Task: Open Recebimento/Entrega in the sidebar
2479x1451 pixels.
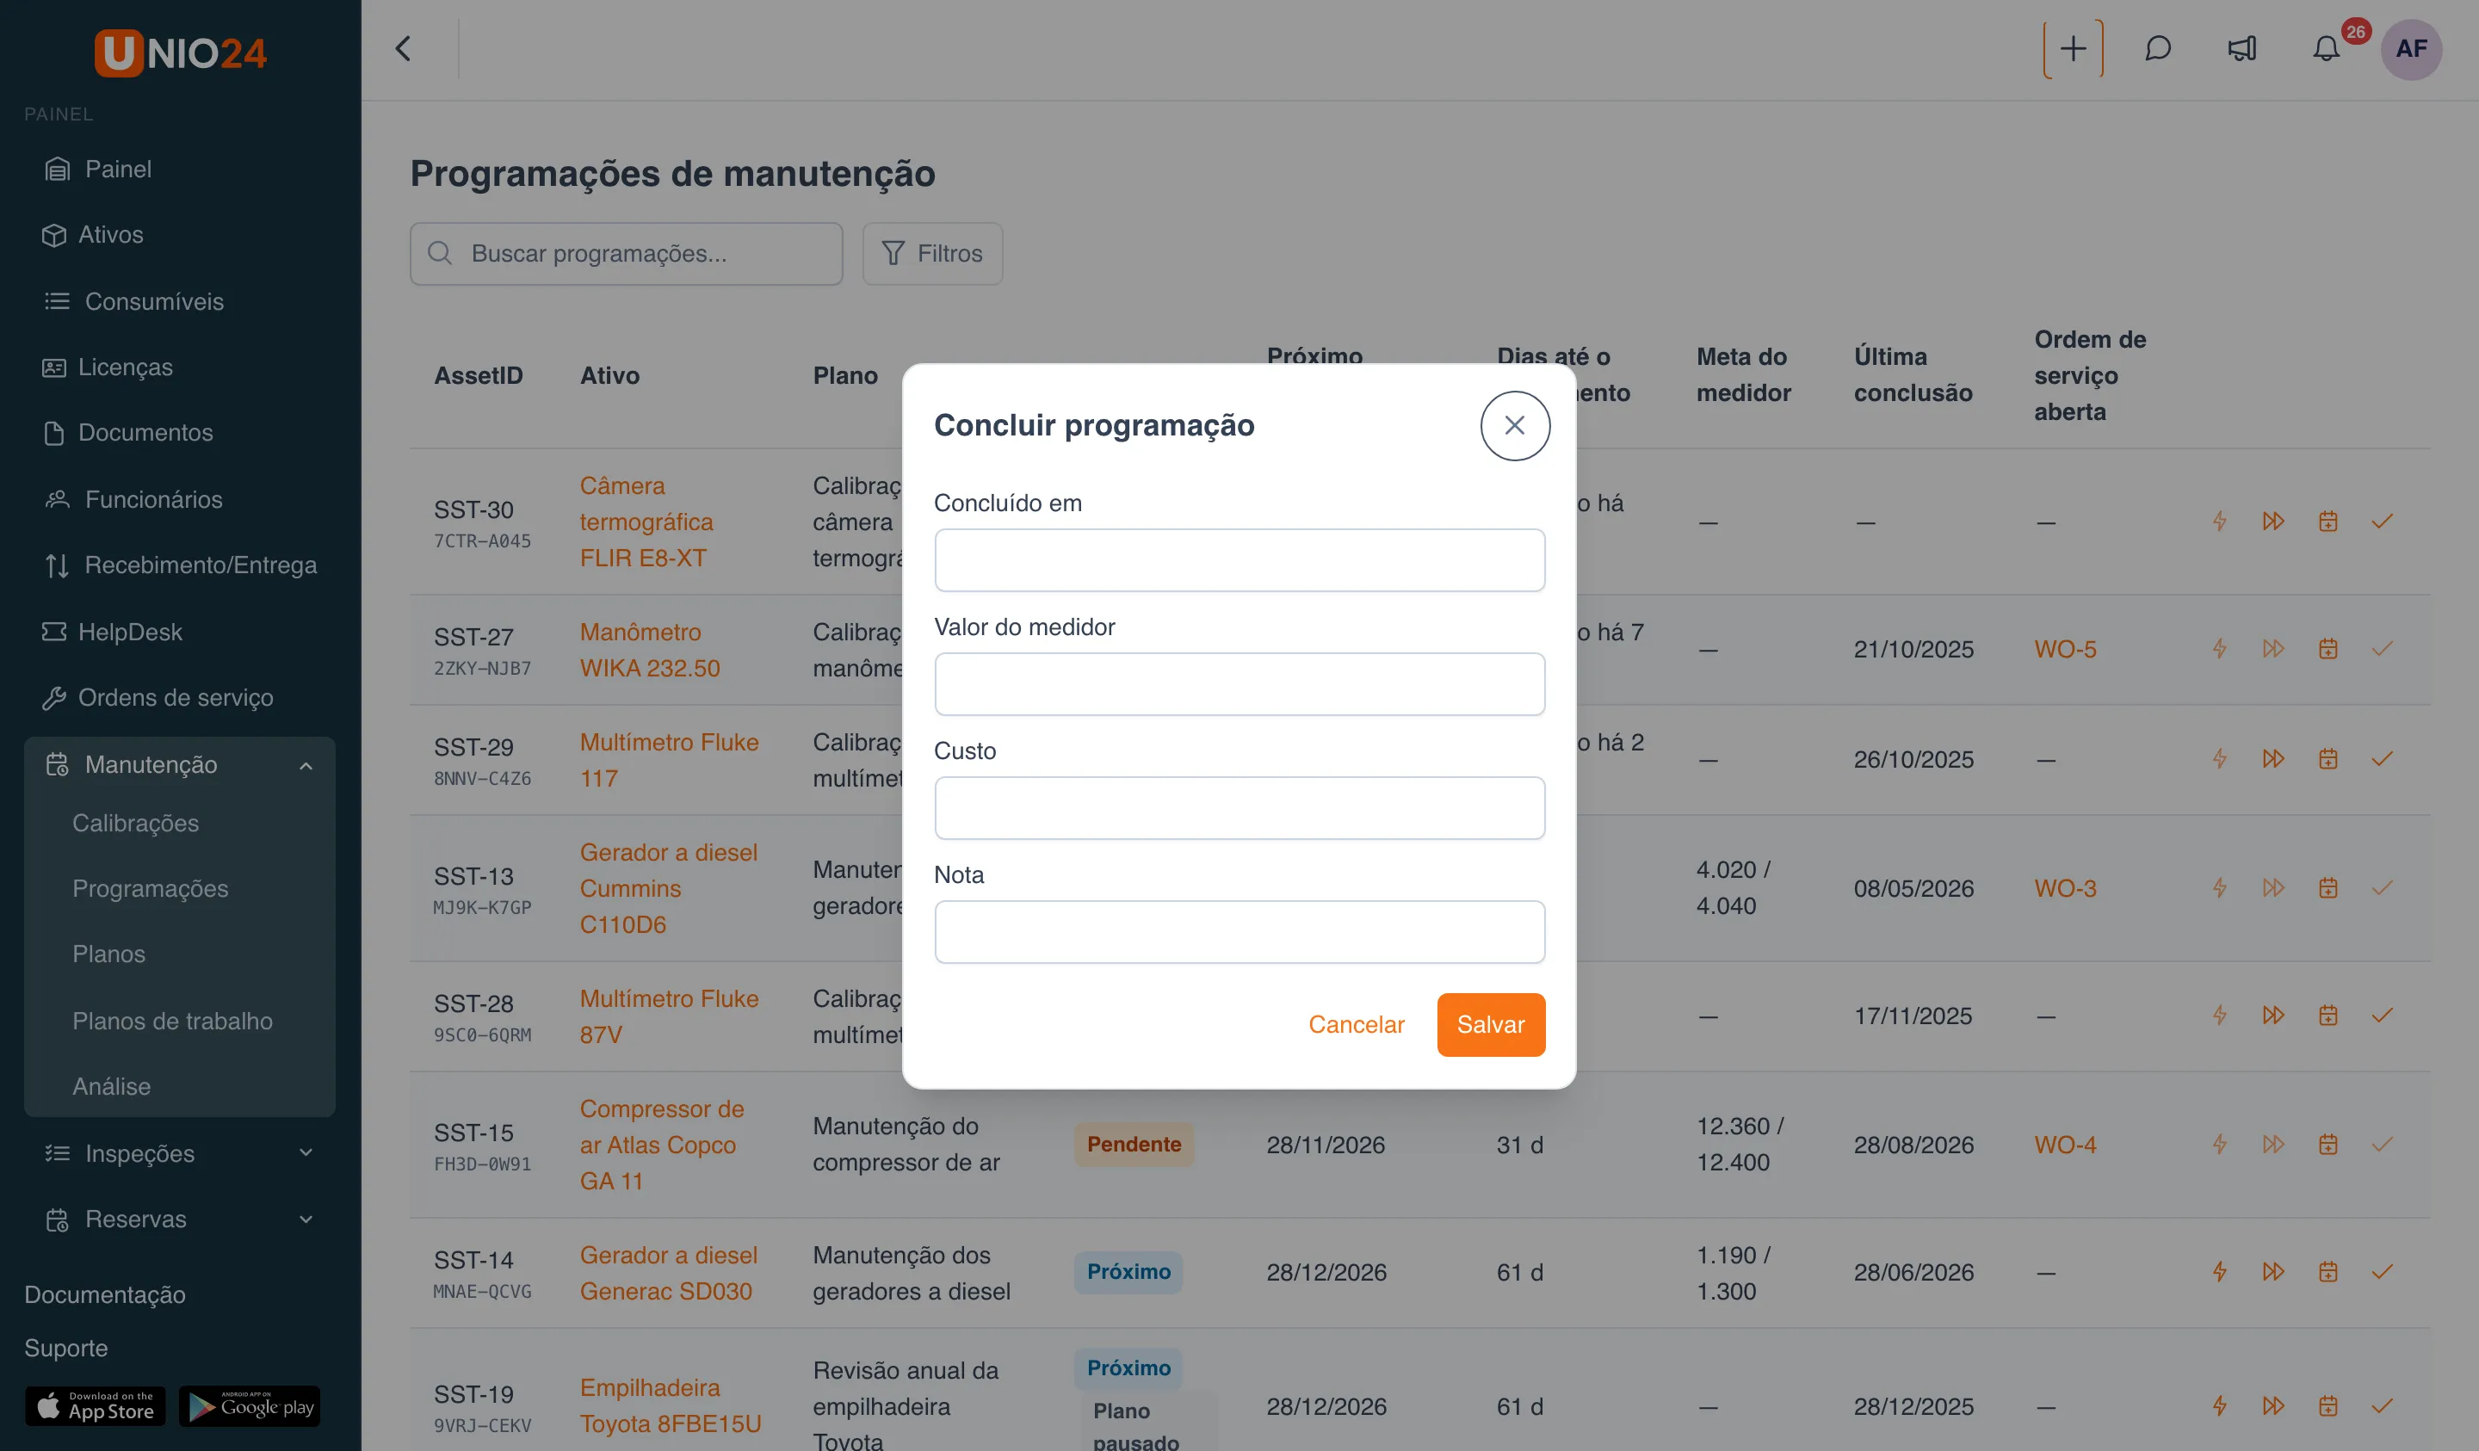Action: (x=180, y=565)
